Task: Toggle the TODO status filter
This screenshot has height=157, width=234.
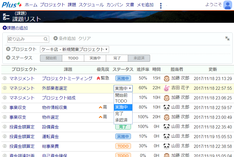Action: click(x=73, y=58)
